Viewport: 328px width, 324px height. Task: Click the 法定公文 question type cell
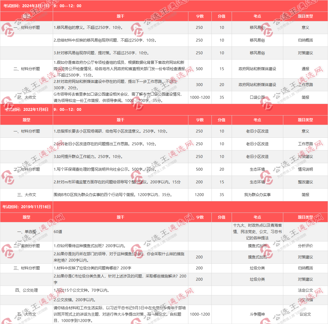pos(305,291)
